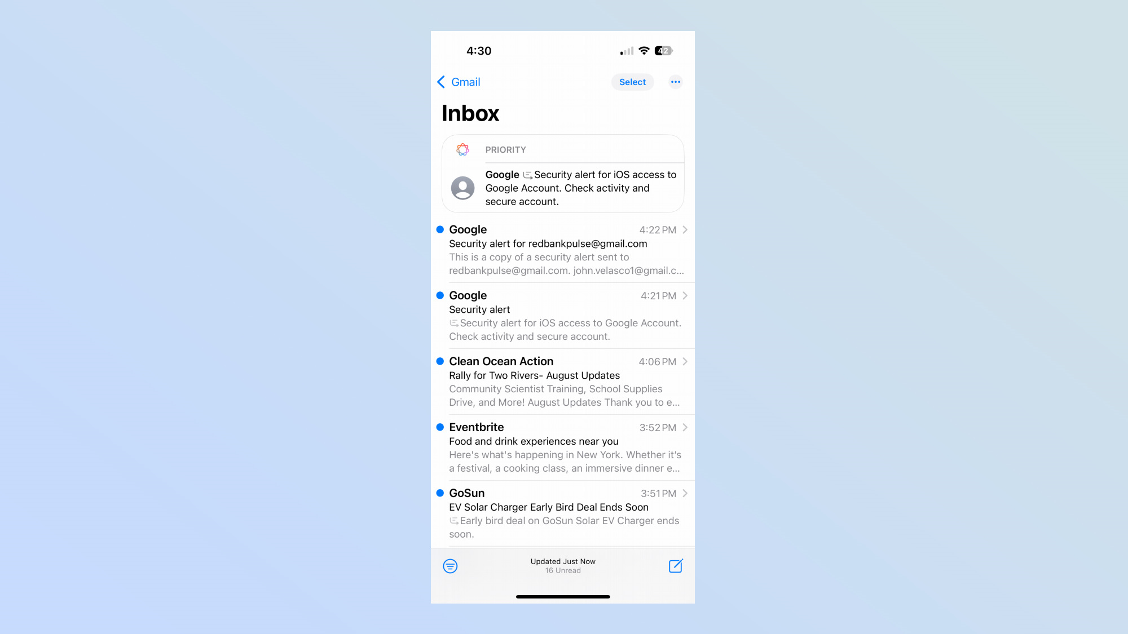Tap the unread indicator dot on Clean Ocean Action email
Viewport: 1128px width, 634px height.
[x=440, y=361]
